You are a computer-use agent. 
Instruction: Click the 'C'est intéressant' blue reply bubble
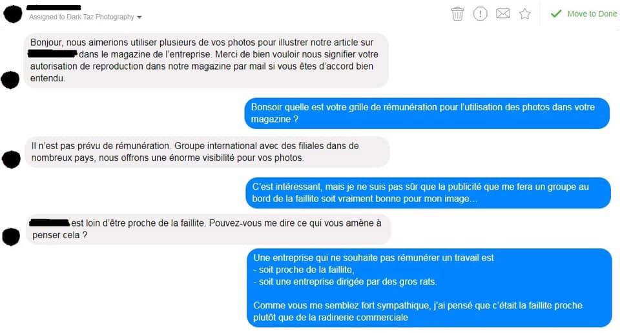pyautogui.click(x=428, y=193)
